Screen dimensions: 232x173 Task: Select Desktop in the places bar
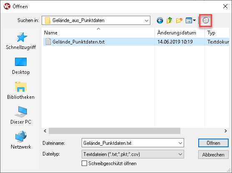pyautogui.click(x=21, y=66)
